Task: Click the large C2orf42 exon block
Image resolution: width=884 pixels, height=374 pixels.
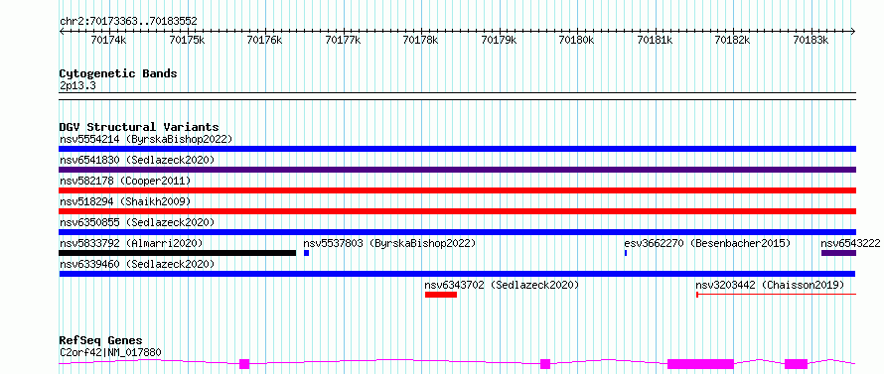Action: tap(701, 364)
